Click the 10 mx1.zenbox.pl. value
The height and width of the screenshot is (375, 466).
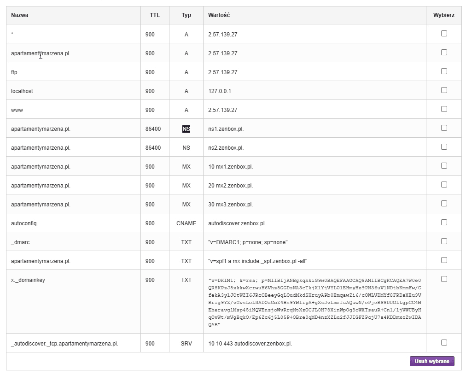tap(230, 166)
